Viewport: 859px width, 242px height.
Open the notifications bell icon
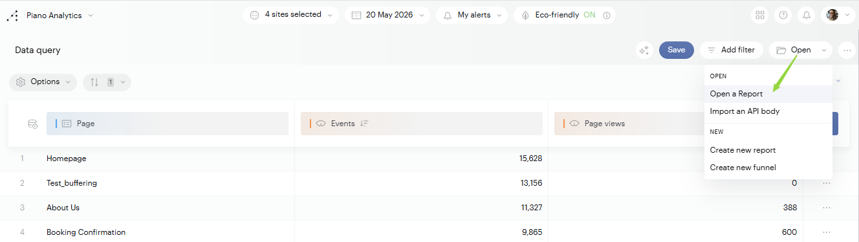[x=806, y=15]
